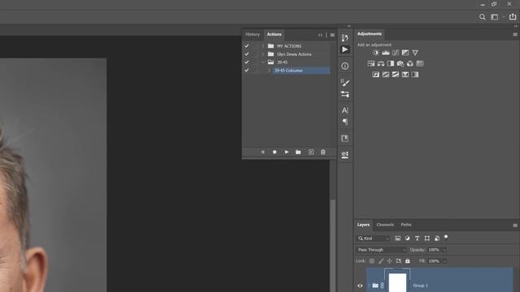Add a Posterize adjustment
The width and height of the screenshot is (520, 292).
click(386, 75)
